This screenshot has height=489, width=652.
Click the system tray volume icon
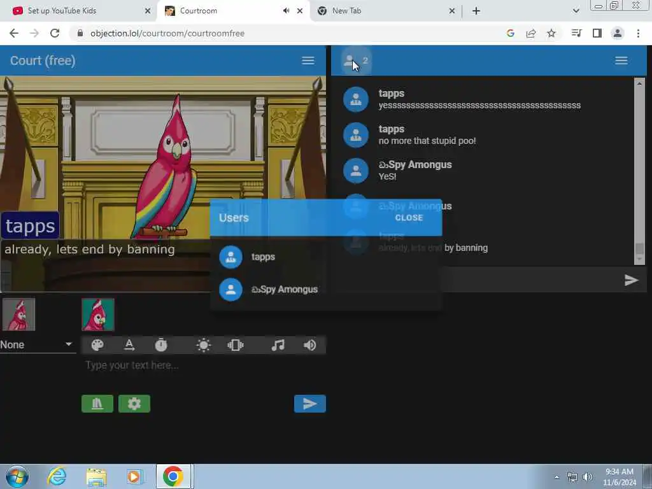(588, 477)
